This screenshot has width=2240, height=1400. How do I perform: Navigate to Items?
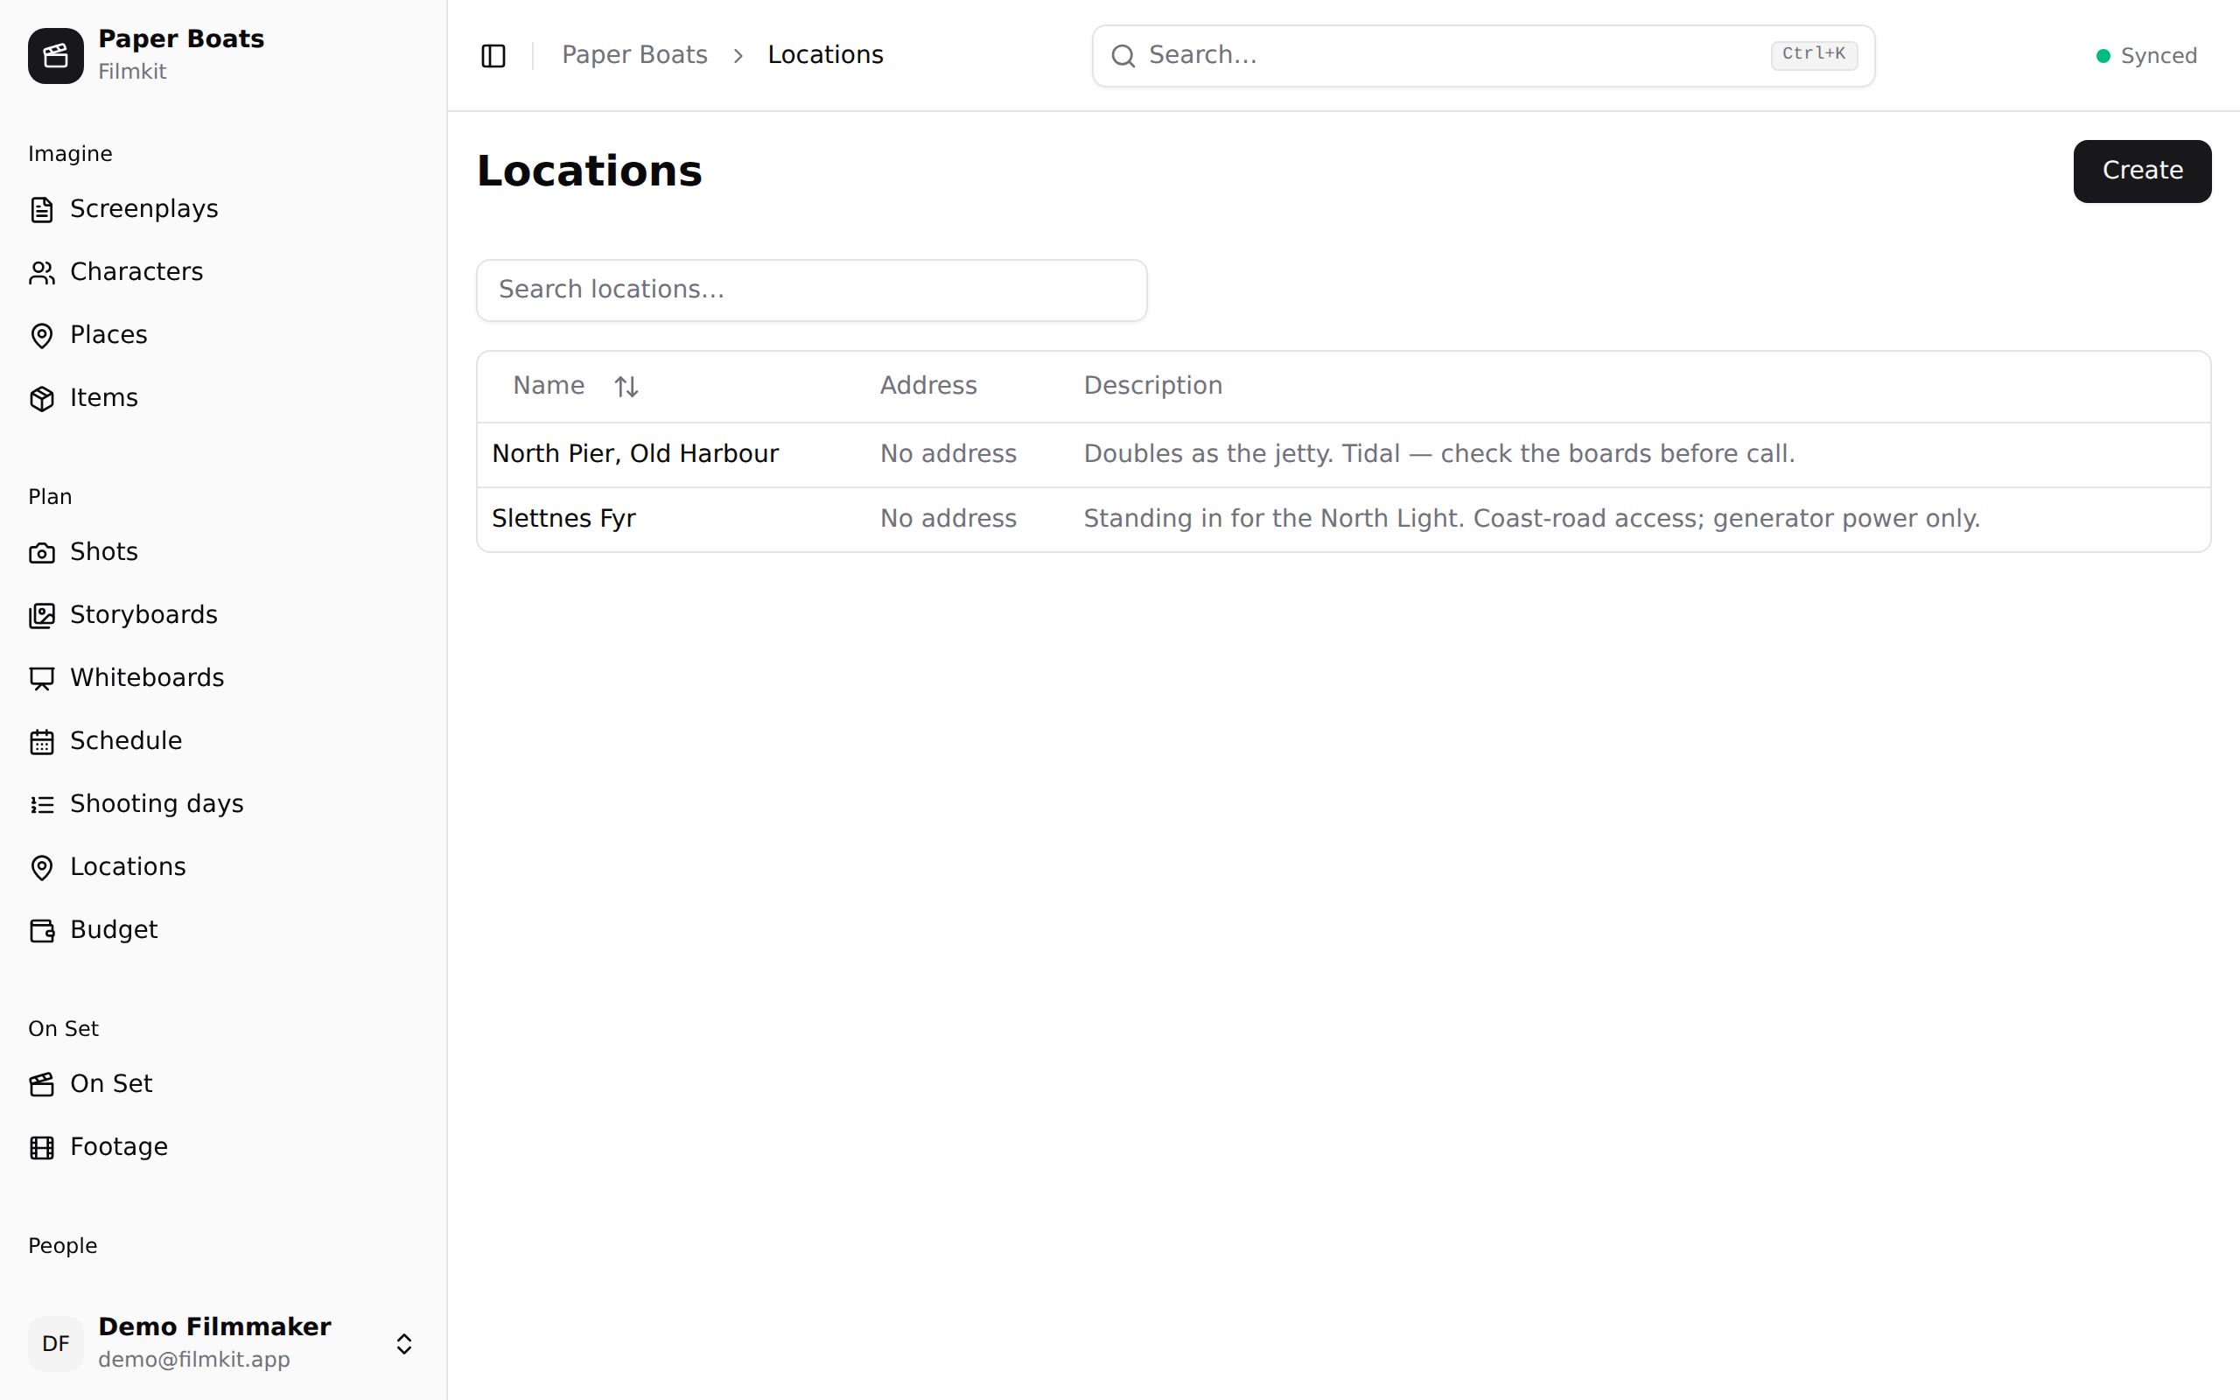point(223,398)
